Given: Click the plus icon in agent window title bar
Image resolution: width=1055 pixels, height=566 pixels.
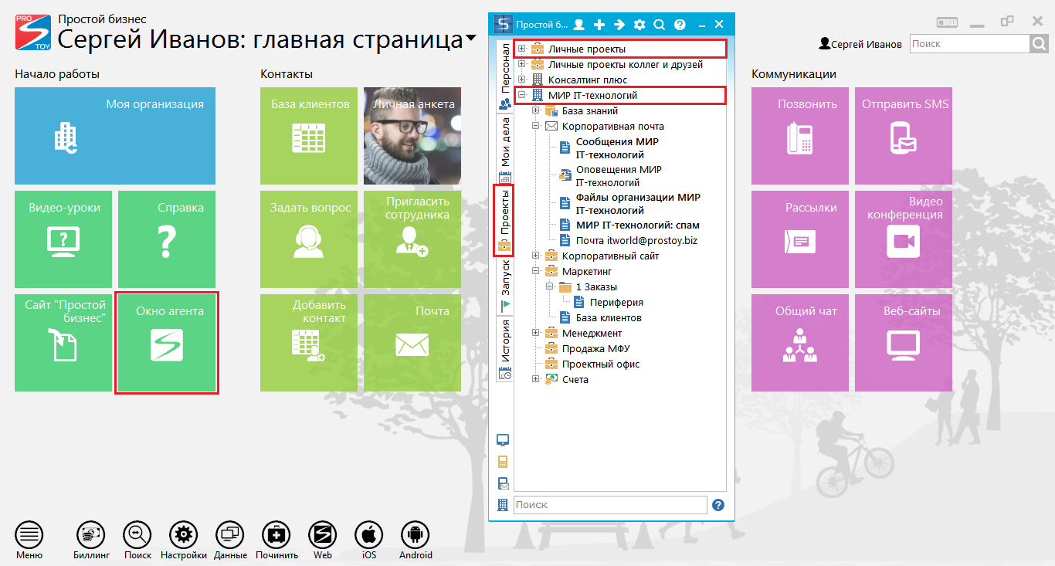Looking at the screenshot, I should [599, 24].
